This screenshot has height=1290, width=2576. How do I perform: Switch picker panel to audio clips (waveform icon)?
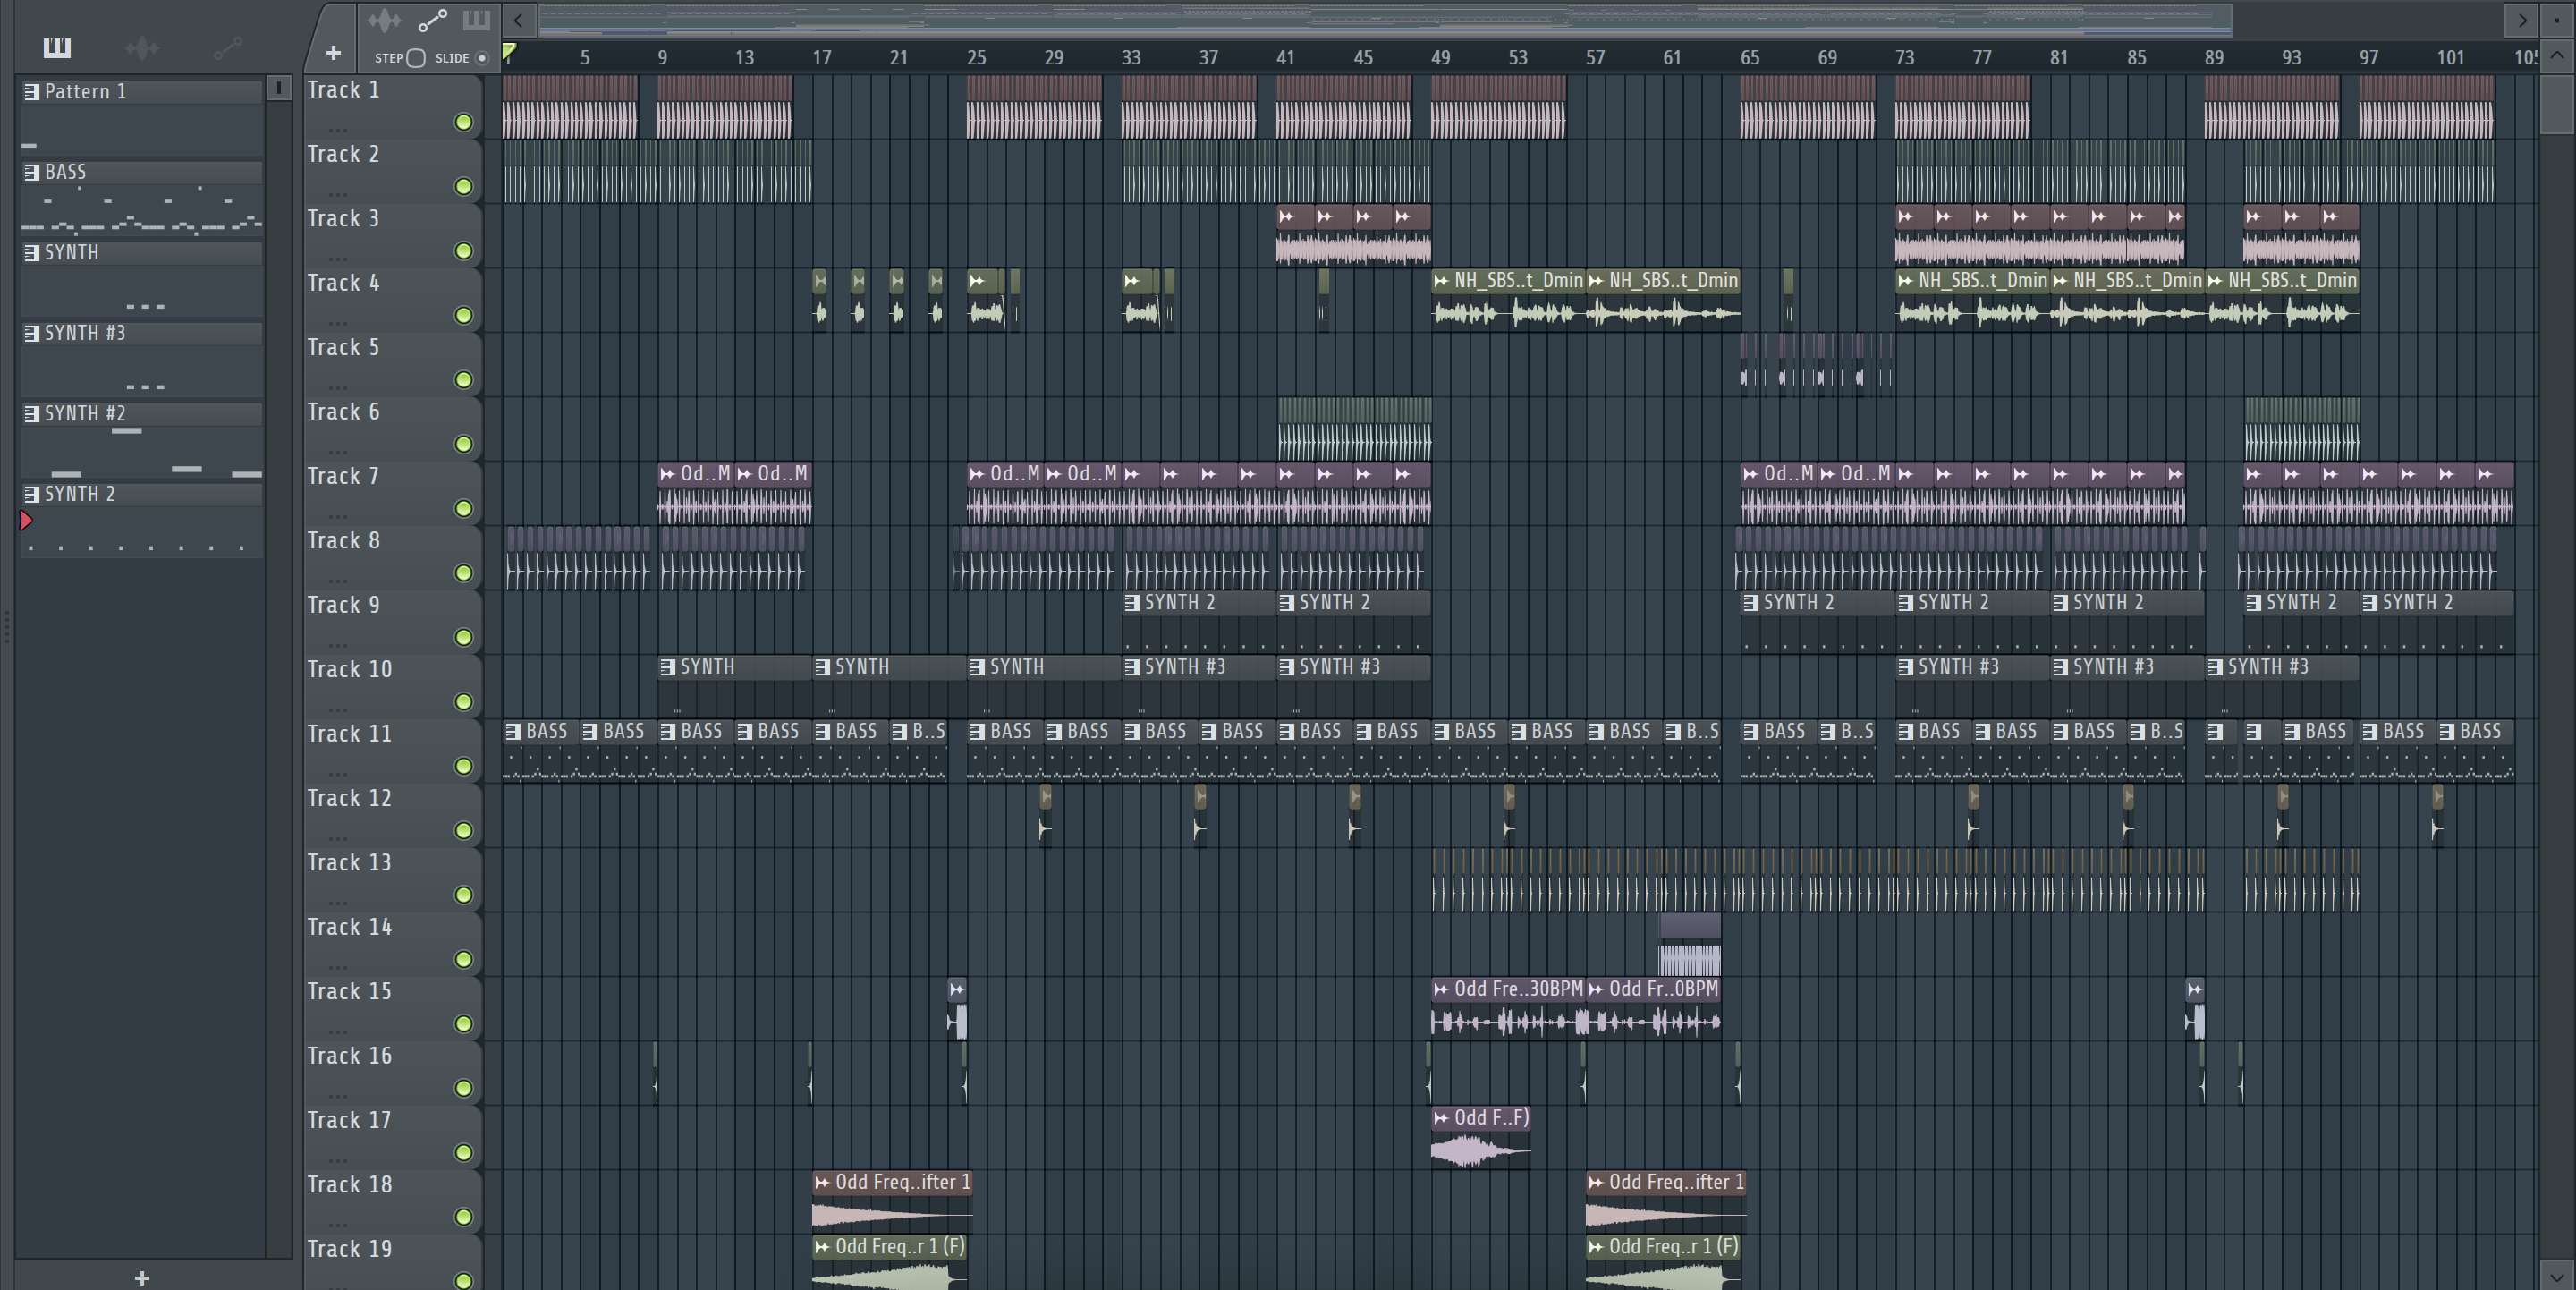click(142, 47)
